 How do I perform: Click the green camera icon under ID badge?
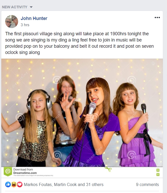click(158, 174)
